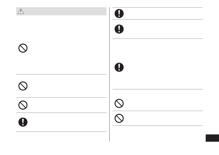Click the third prohibition icon in left column
The width and height of the screenshot is (219, 155).
[x=23, y=105]
